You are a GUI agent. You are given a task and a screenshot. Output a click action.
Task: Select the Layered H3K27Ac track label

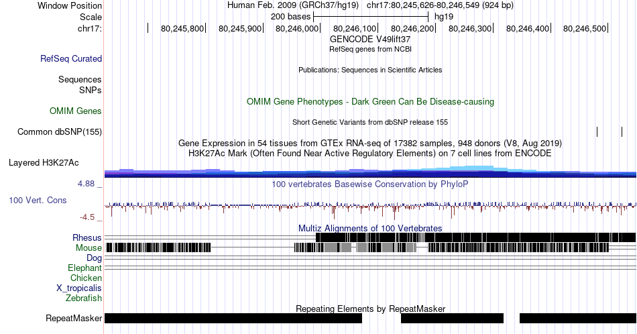44,162
